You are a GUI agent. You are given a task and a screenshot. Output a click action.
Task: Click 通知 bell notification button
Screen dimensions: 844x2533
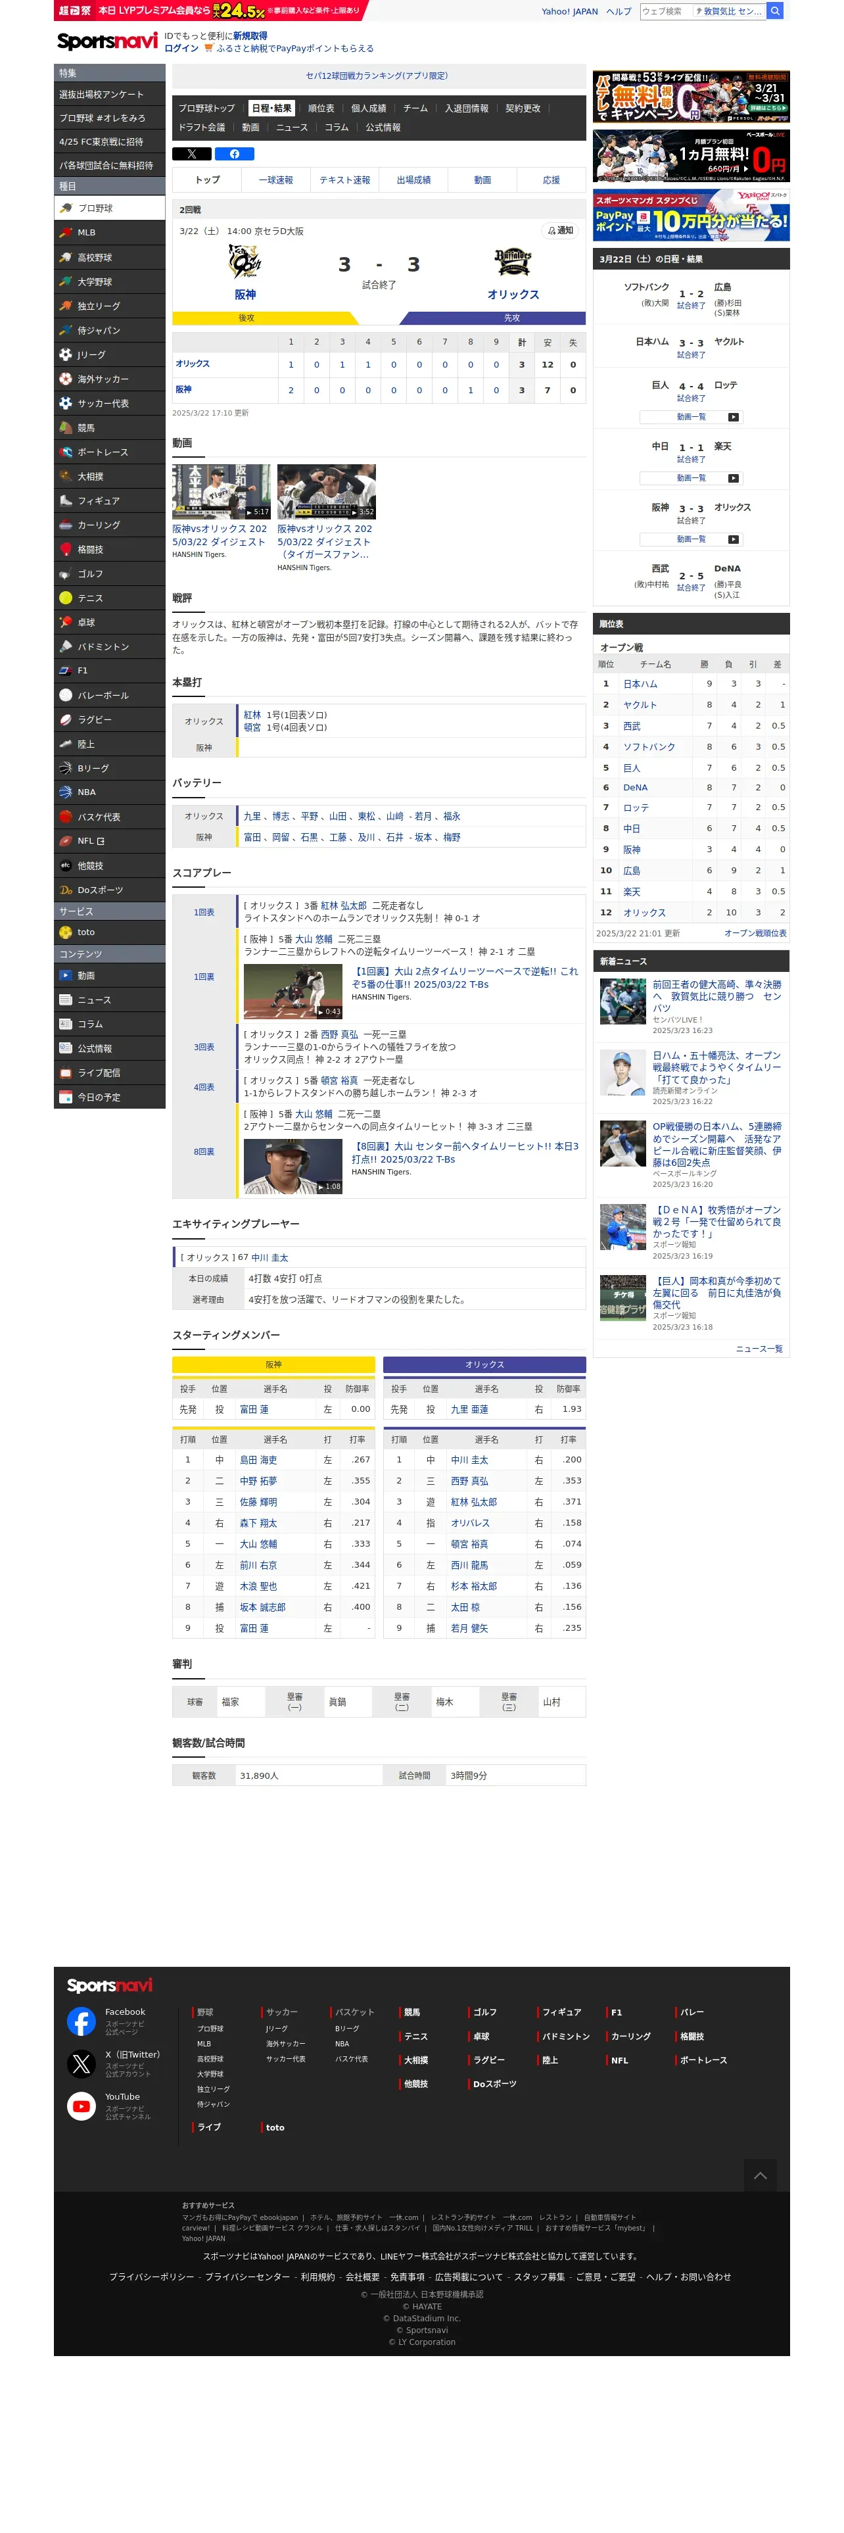[560, 230]
